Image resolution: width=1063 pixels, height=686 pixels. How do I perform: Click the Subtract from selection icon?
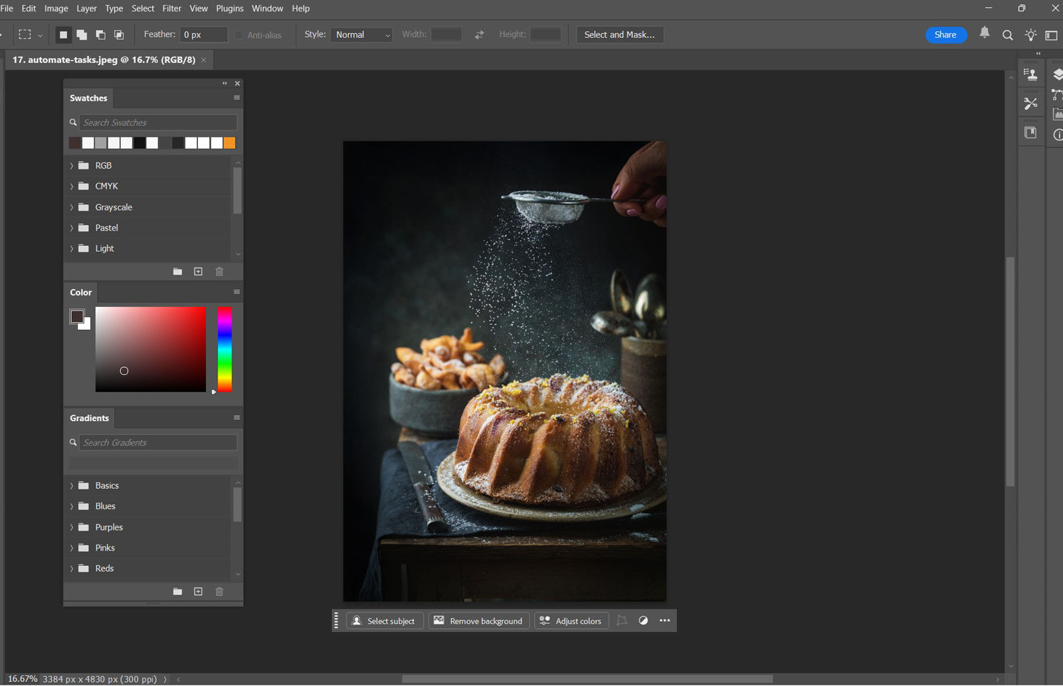pyautogui.click(x=100, y=35)
